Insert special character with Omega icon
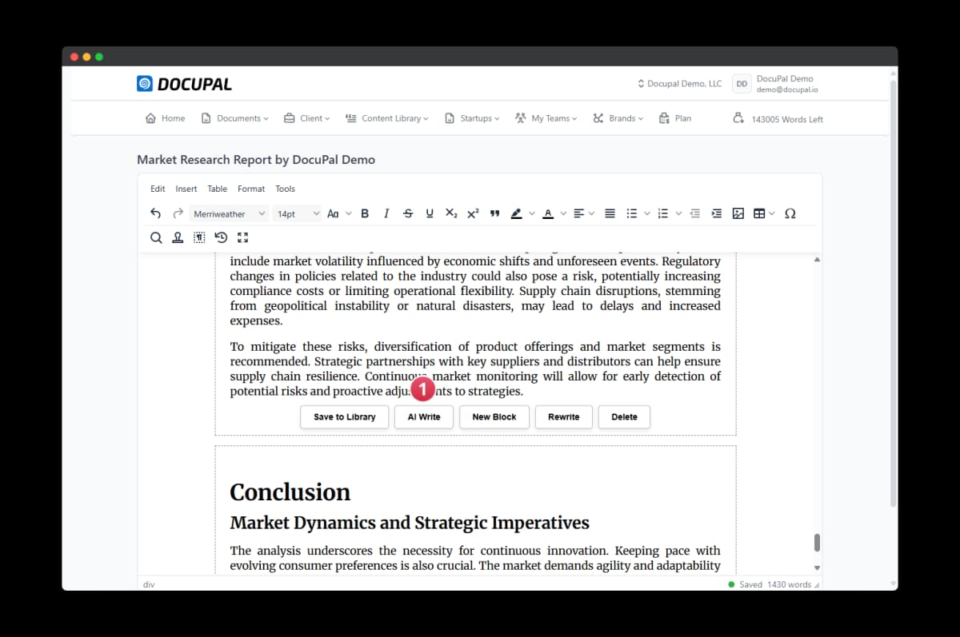Viewport: 960px width, 637px height. [790, 213]
